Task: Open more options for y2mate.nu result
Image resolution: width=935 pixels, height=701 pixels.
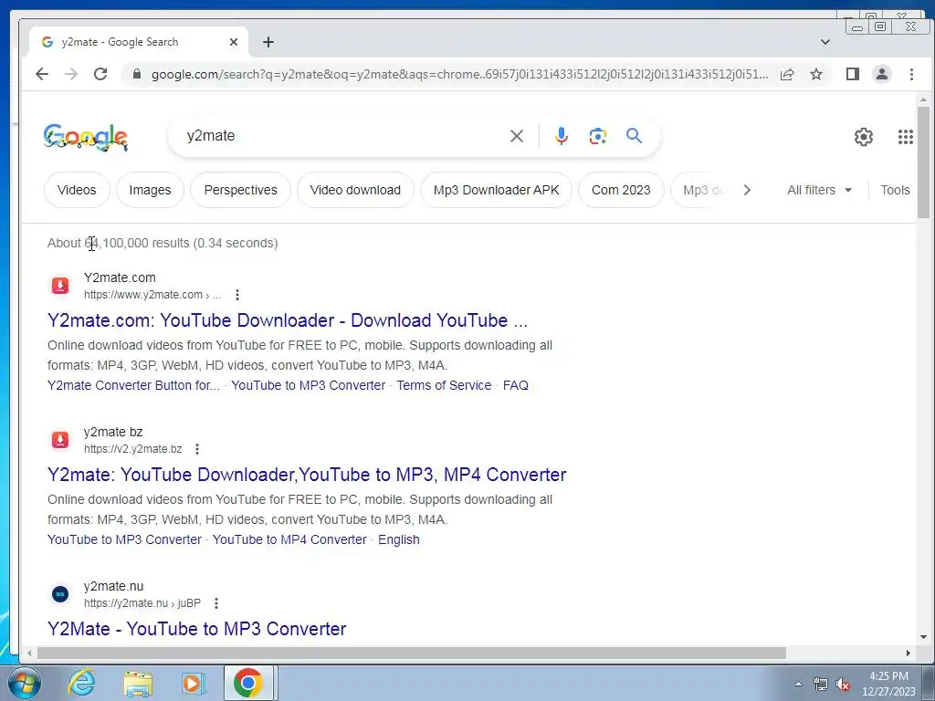Action: (x=216, y=603)
